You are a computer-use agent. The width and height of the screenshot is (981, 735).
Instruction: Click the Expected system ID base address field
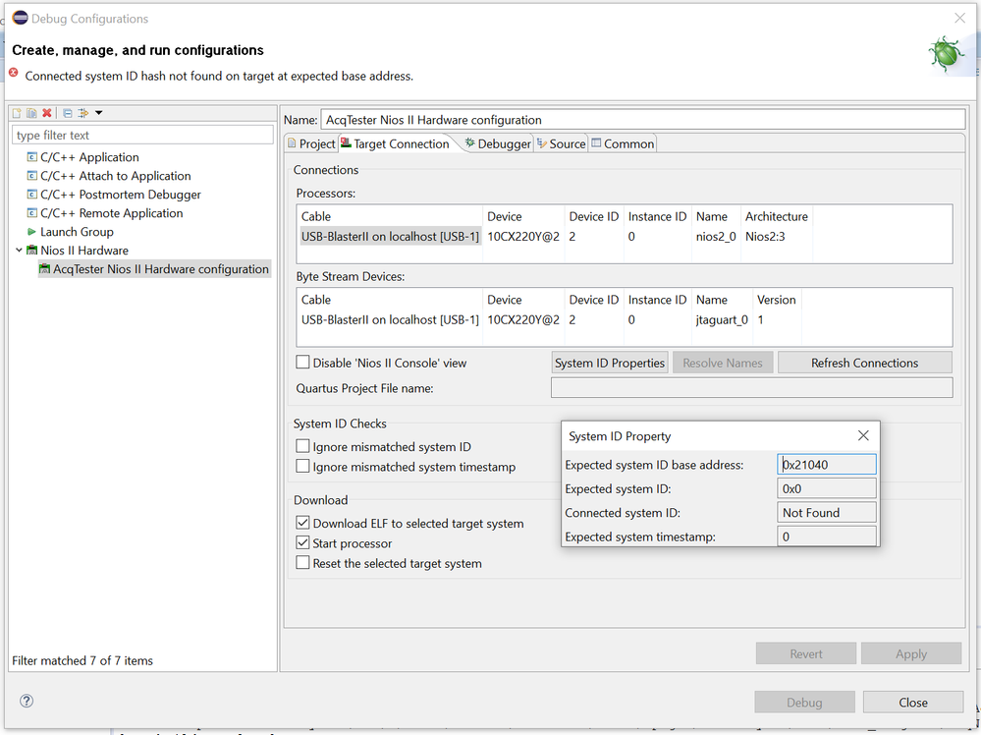tap(826, 465)
